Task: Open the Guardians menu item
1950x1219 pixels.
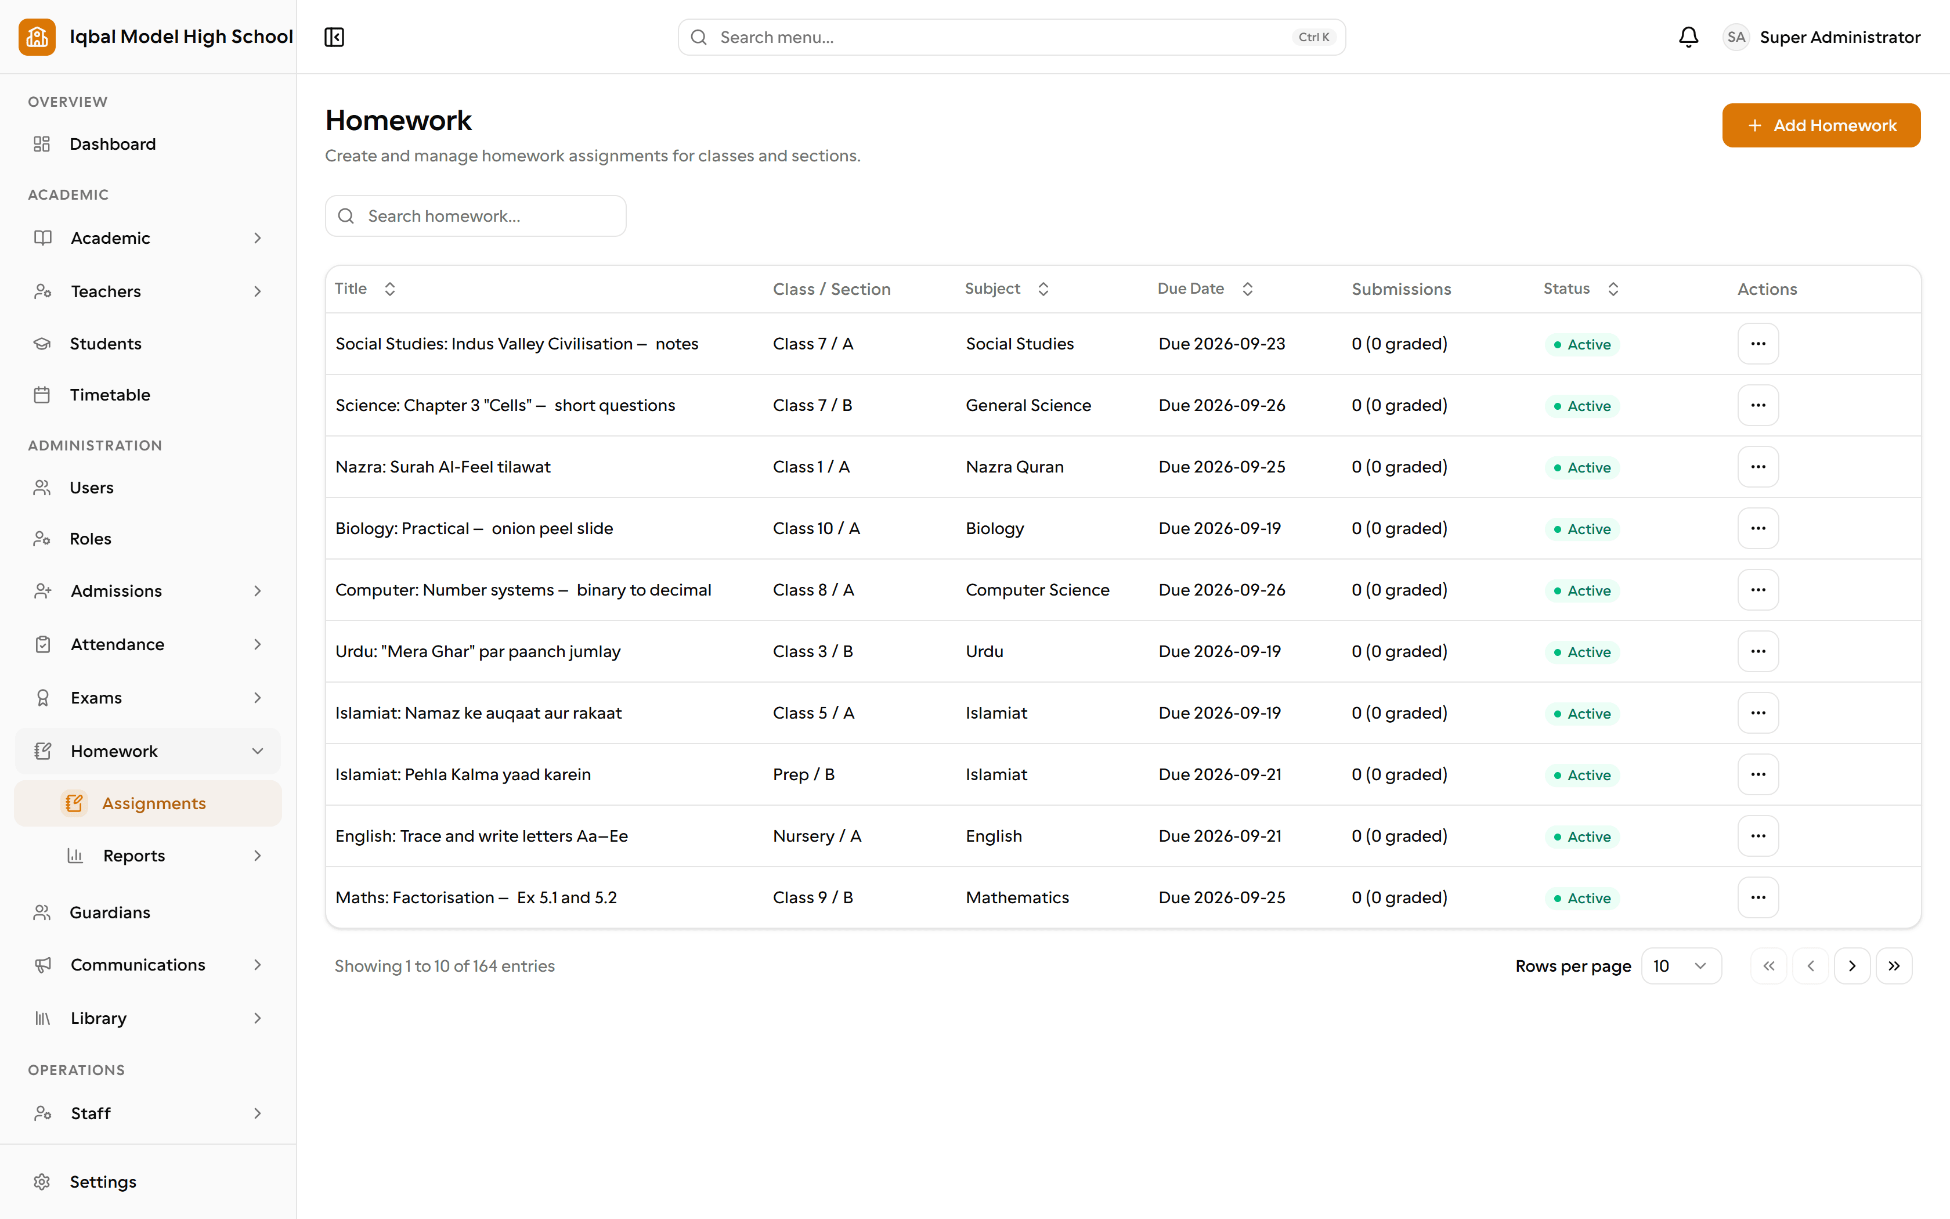Action: [x=148, y=913]
